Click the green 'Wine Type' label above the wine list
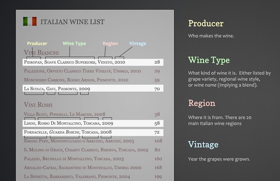 click(x=74, y=43)
